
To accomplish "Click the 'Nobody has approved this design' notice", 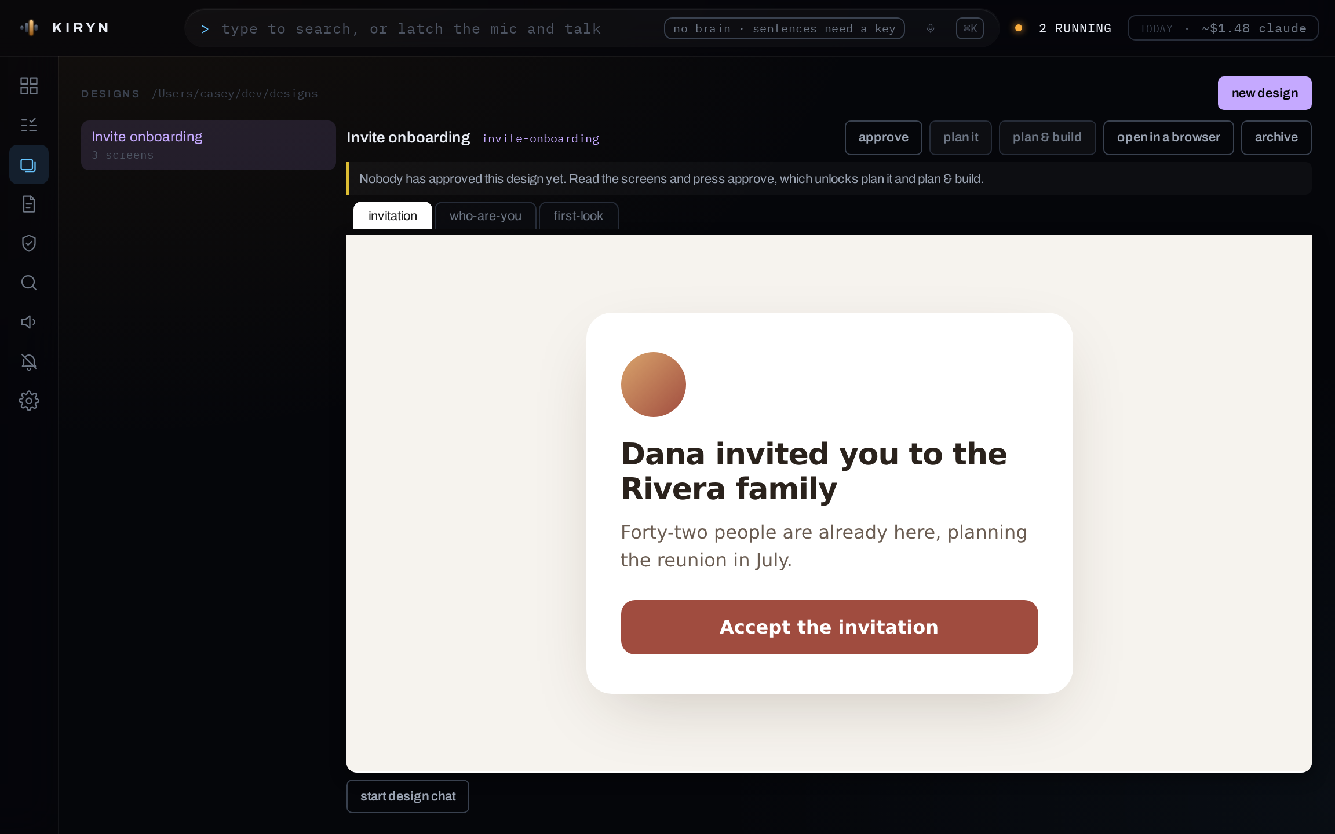I will tap(829, 178).
